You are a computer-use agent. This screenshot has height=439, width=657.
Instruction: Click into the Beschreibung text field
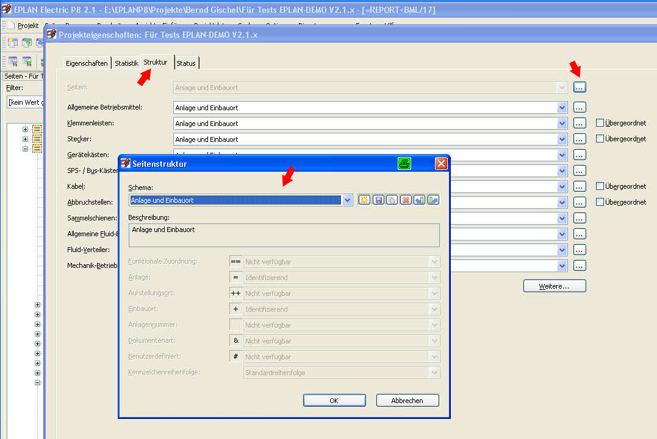pos(284,235)
